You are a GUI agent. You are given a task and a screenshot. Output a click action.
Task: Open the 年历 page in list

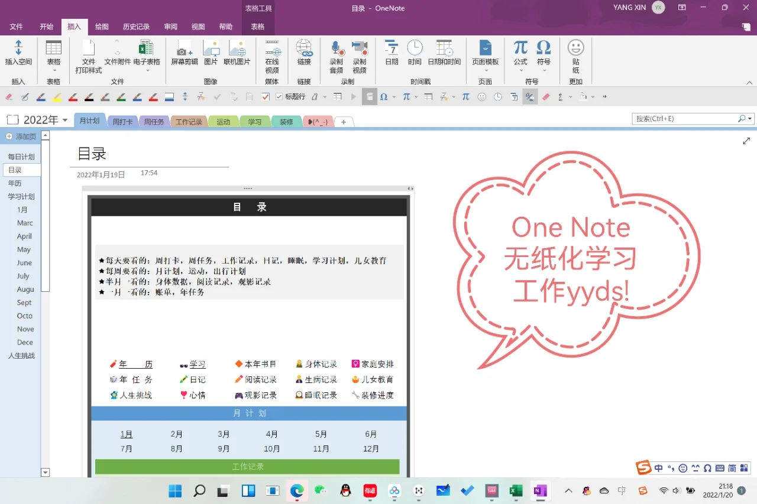pyautogui.click(x=15, y=184)
